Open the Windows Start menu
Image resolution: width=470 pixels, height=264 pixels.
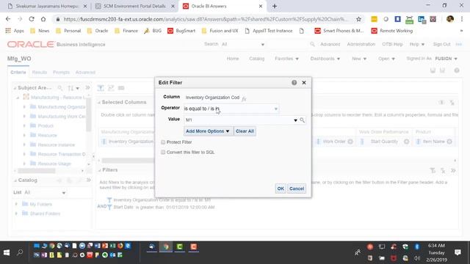(x=7, y=252)
